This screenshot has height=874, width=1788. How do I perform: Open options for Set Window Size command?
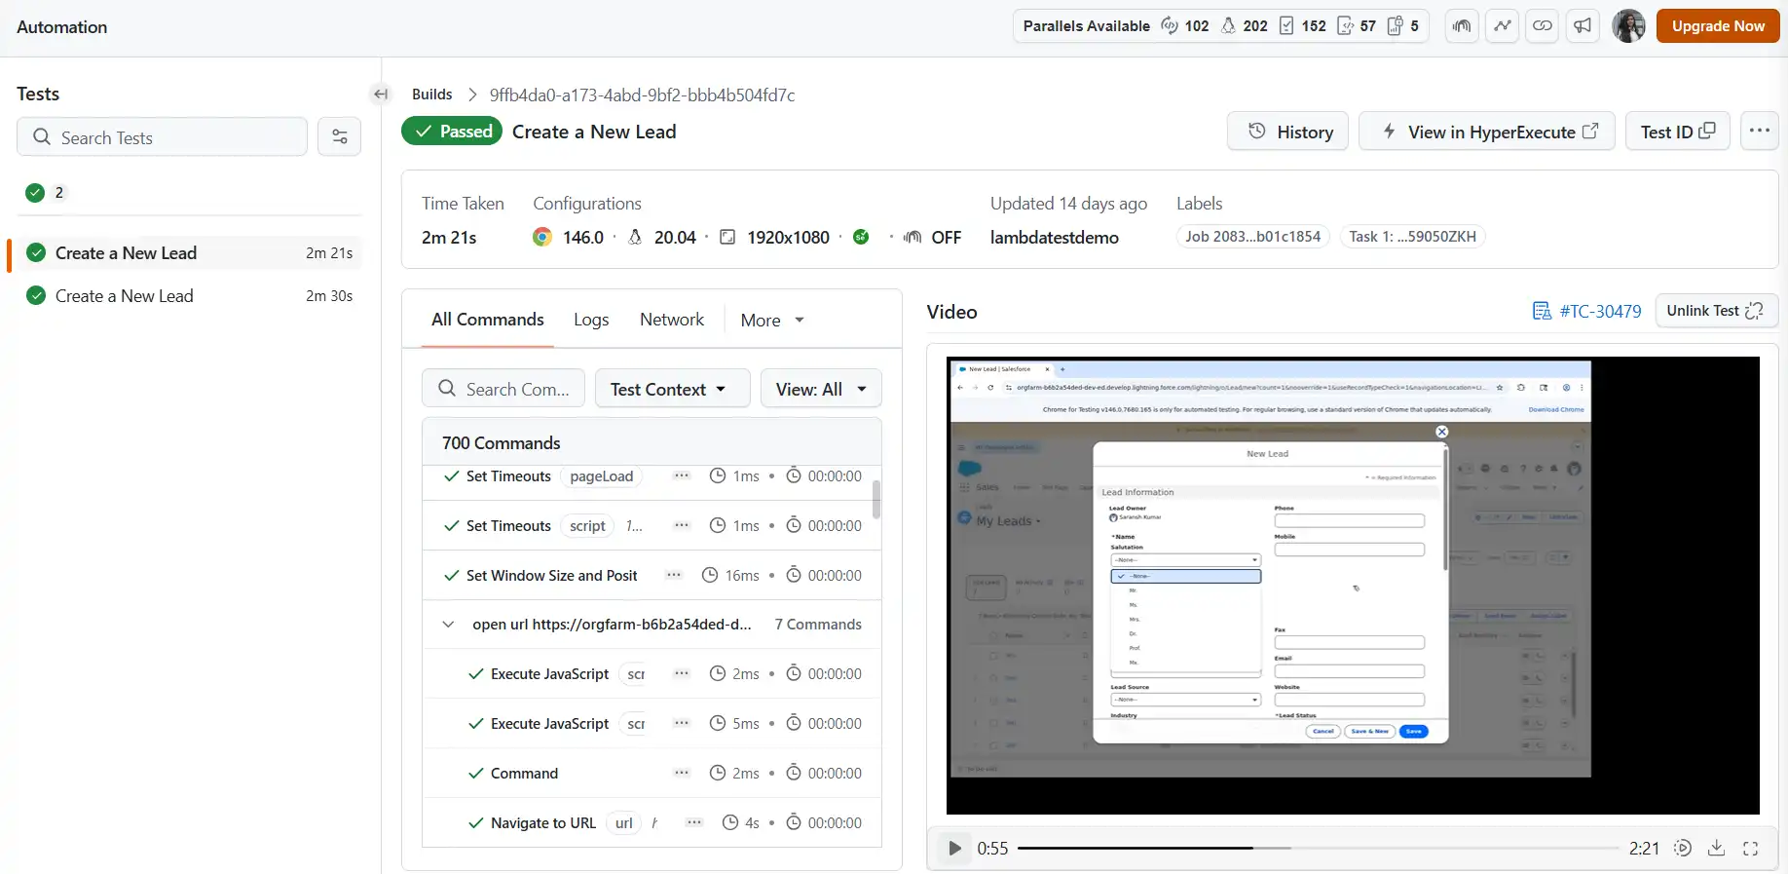(674, 575)
